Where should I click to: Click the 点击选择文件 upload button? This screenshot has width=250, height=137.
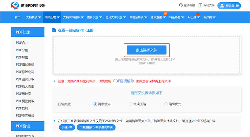pos(147,50)
